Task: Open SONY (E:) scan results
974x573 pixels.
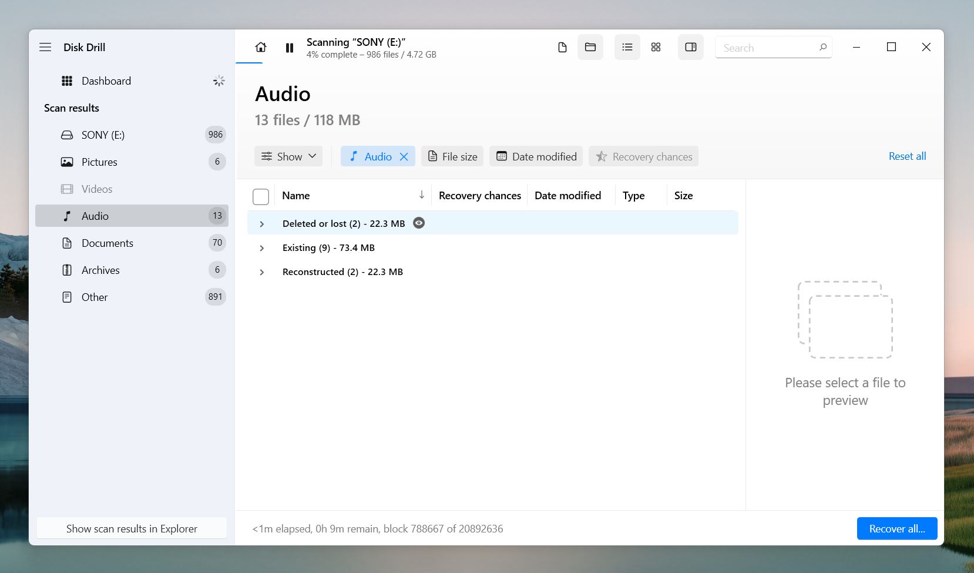Action: pyautogui.click(x=132, y=135)
